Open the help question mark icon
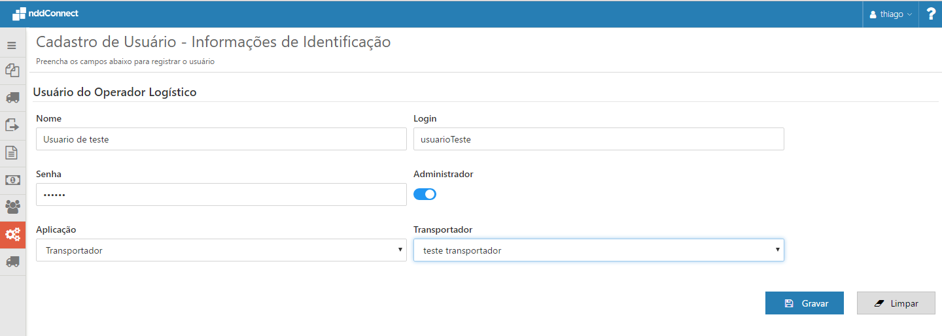Viewport: 942px width, 336px height. [x=931, y=14]
